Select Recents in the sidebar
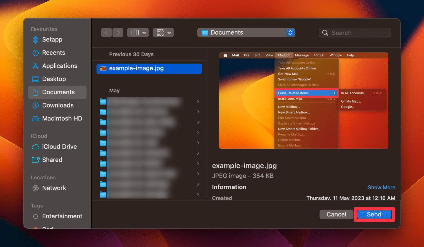 (54, 53)
